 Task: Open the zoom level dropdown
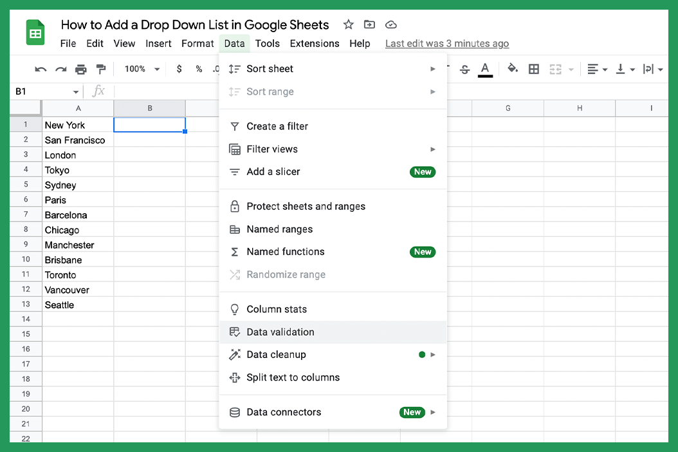coord(140,69)
